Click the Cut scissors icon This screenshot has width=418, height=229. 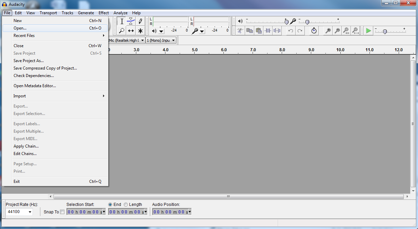tap(240, 31)
